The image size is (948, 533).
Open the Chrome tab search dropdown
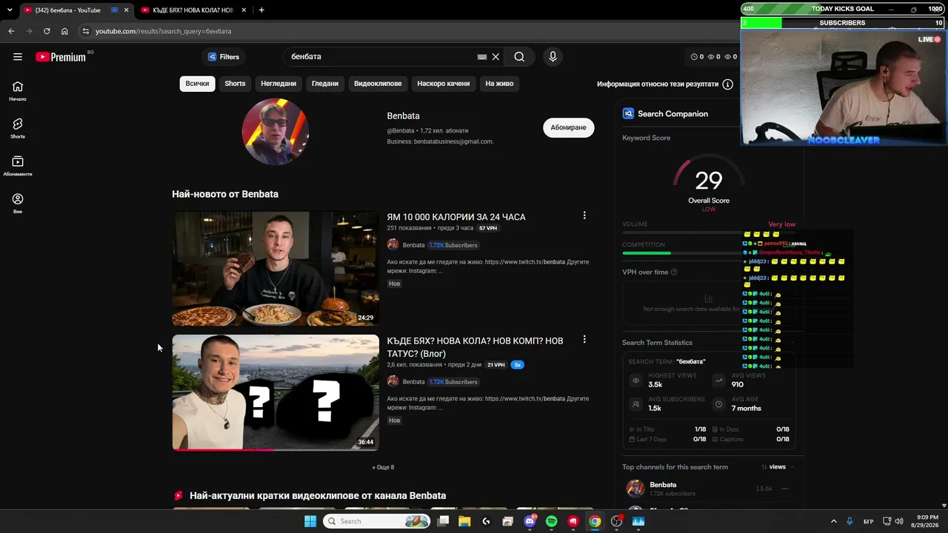(10, 10)
